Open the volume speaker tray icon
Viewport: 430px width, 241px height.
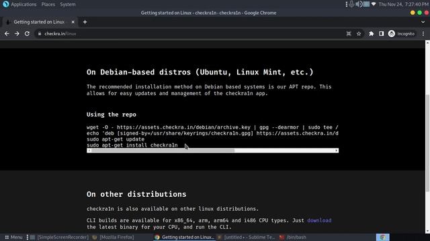point(359,4)
